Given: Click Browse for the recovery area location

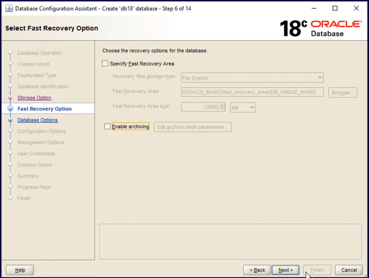Looking at the screenshot, I should pos(343,93).
